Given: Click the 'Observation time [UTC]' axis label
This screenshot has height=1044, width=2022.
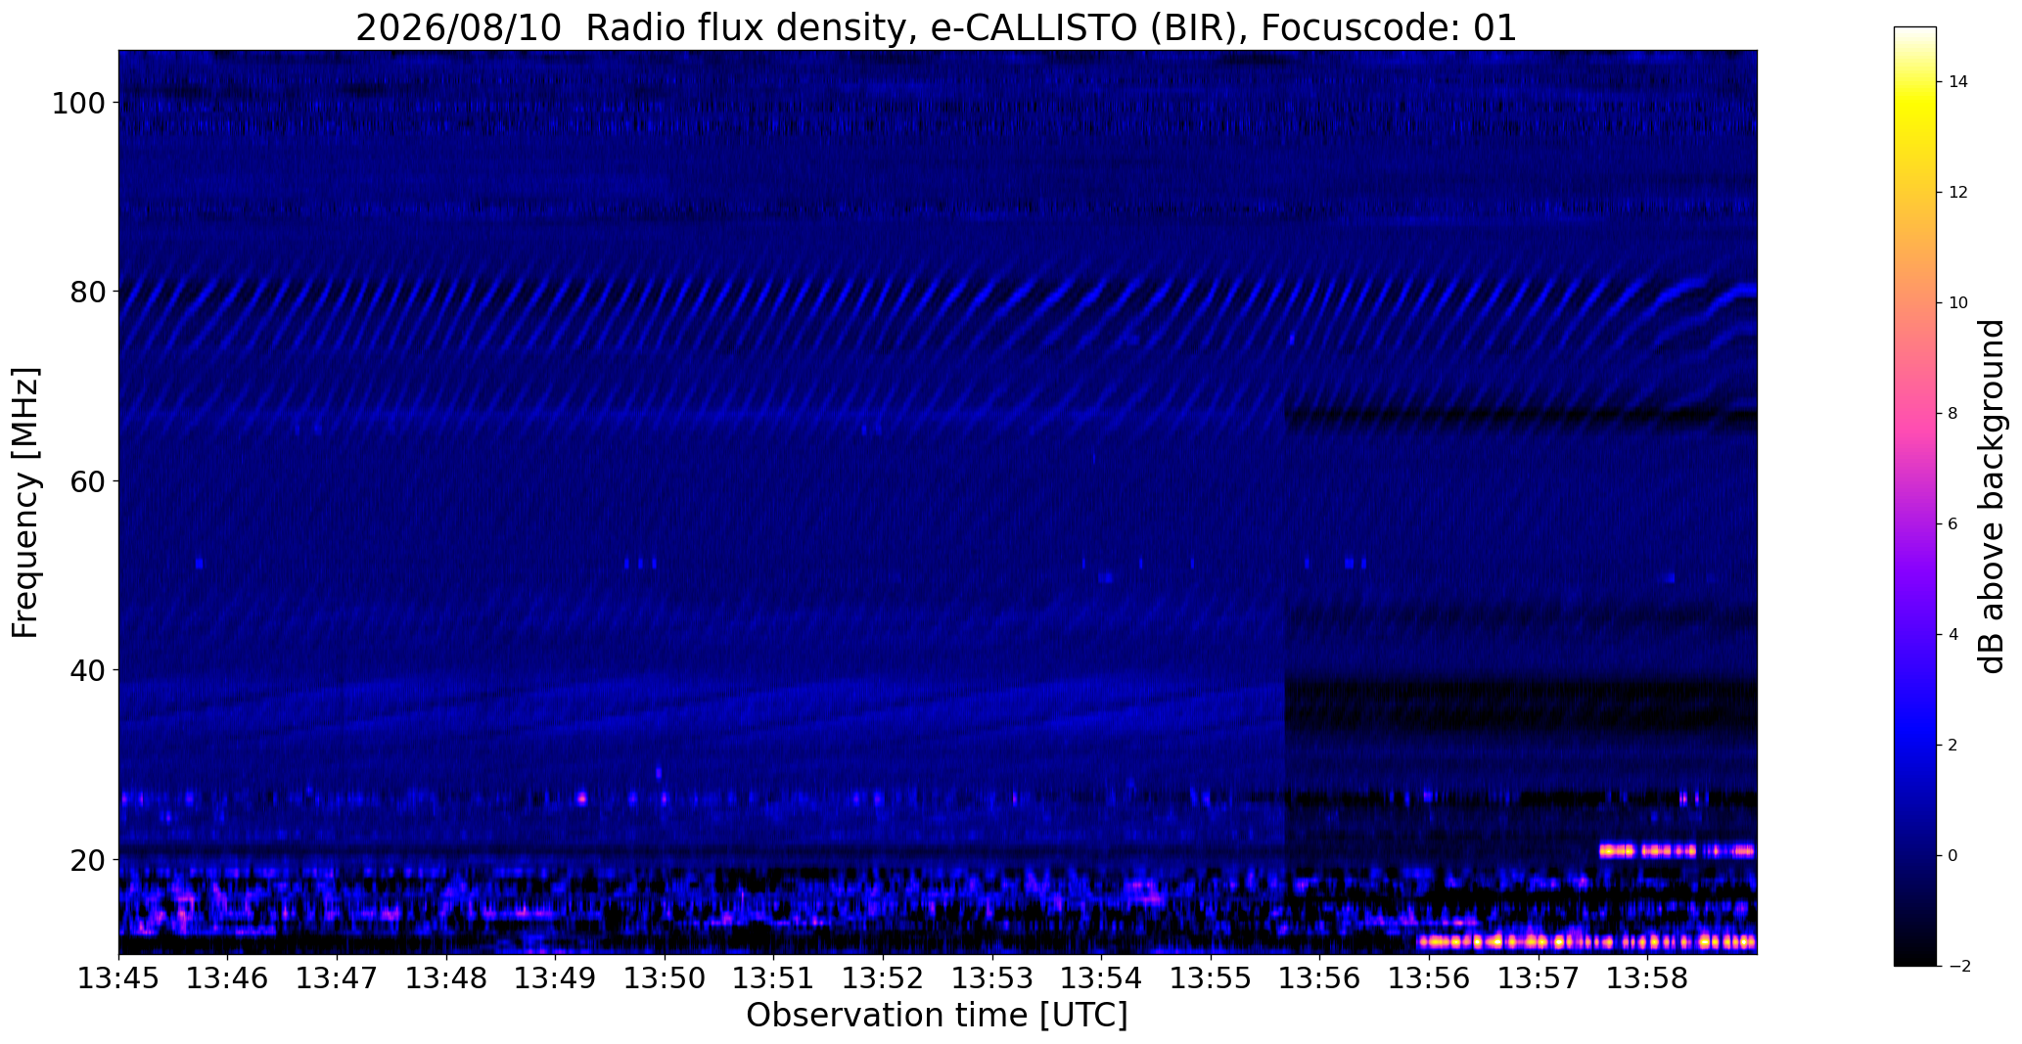Looking at the screenshot, I should [937, 1016].
